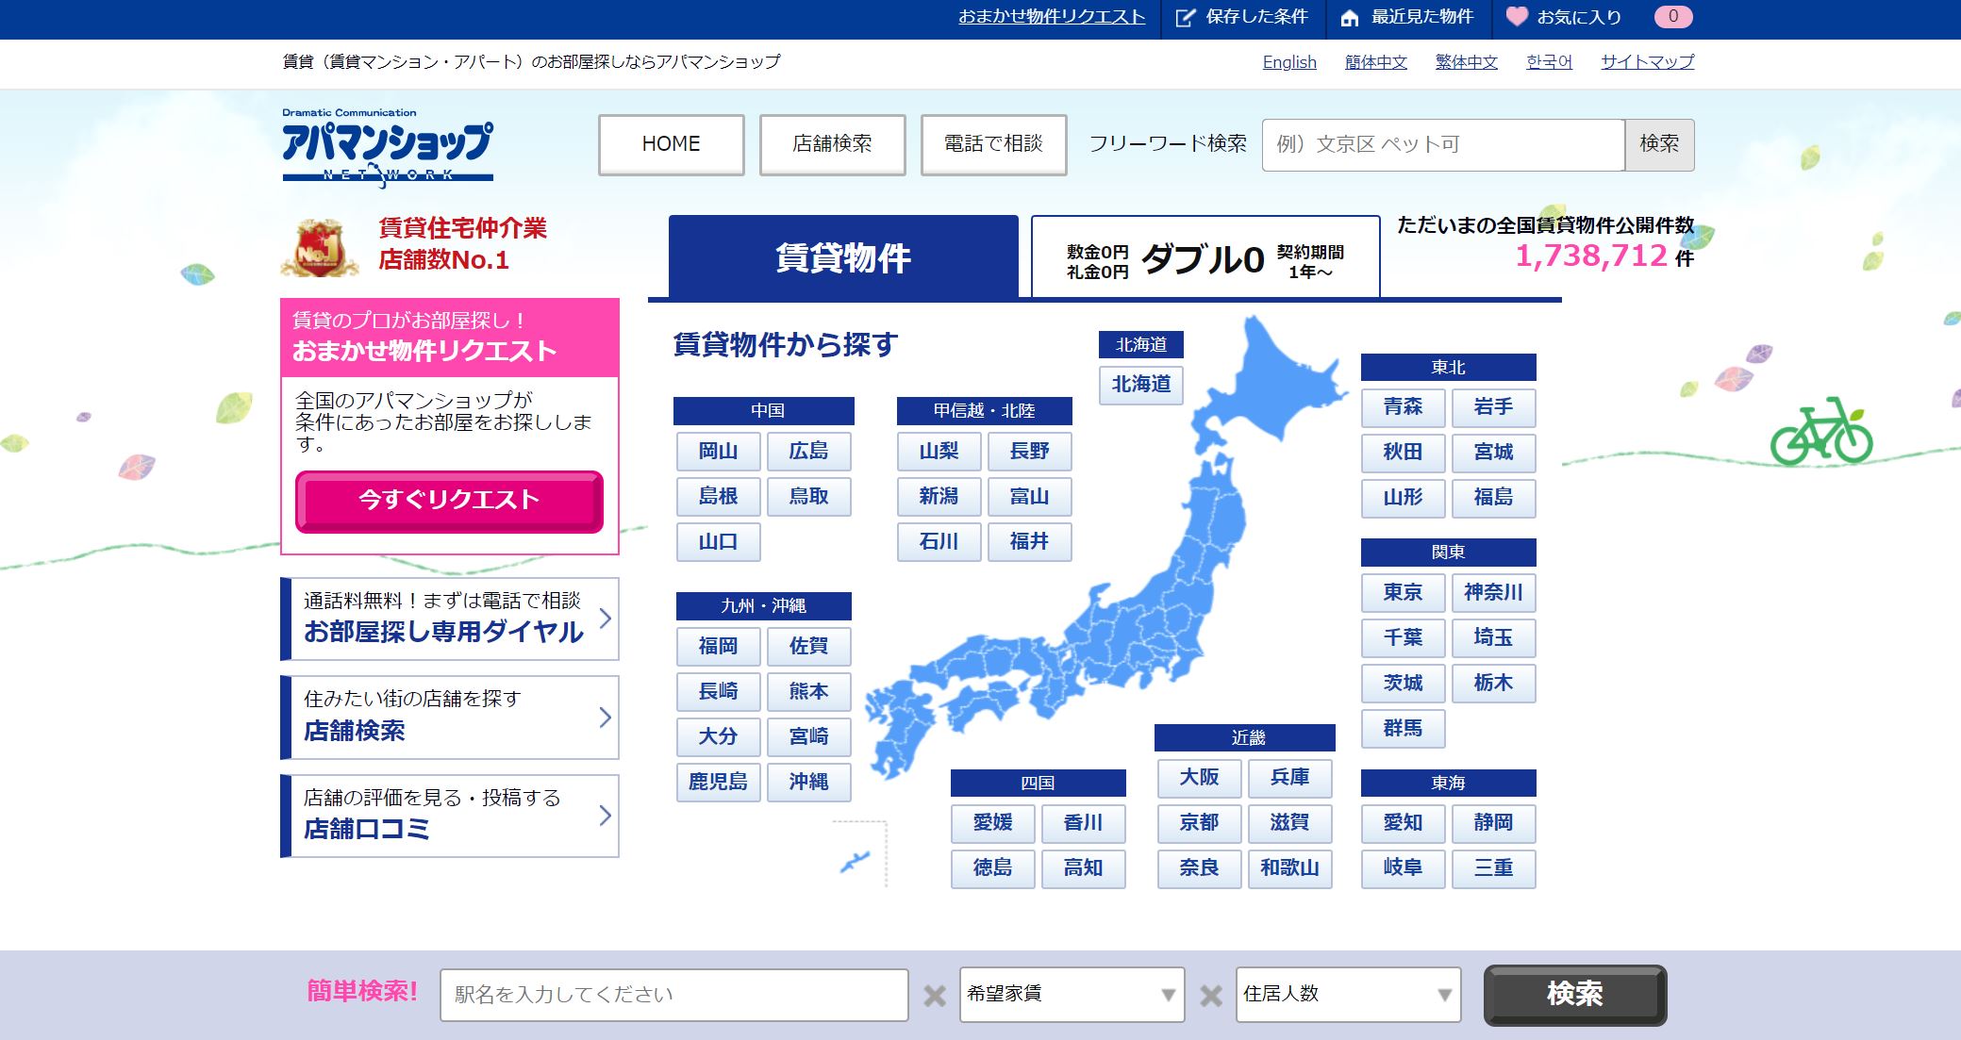
Task: Select 熊本 prefecture
Action: point(808,691)
